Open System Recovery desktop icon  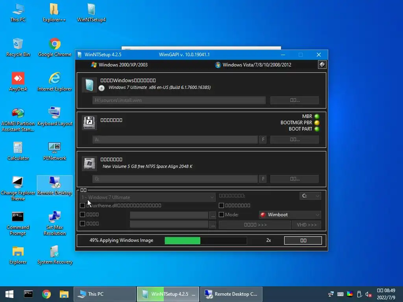point(54,256)
